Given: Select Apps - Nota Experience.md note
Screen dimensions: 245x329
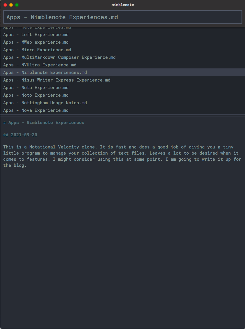Looking at the screenshot, I should (x=123, y=88).
